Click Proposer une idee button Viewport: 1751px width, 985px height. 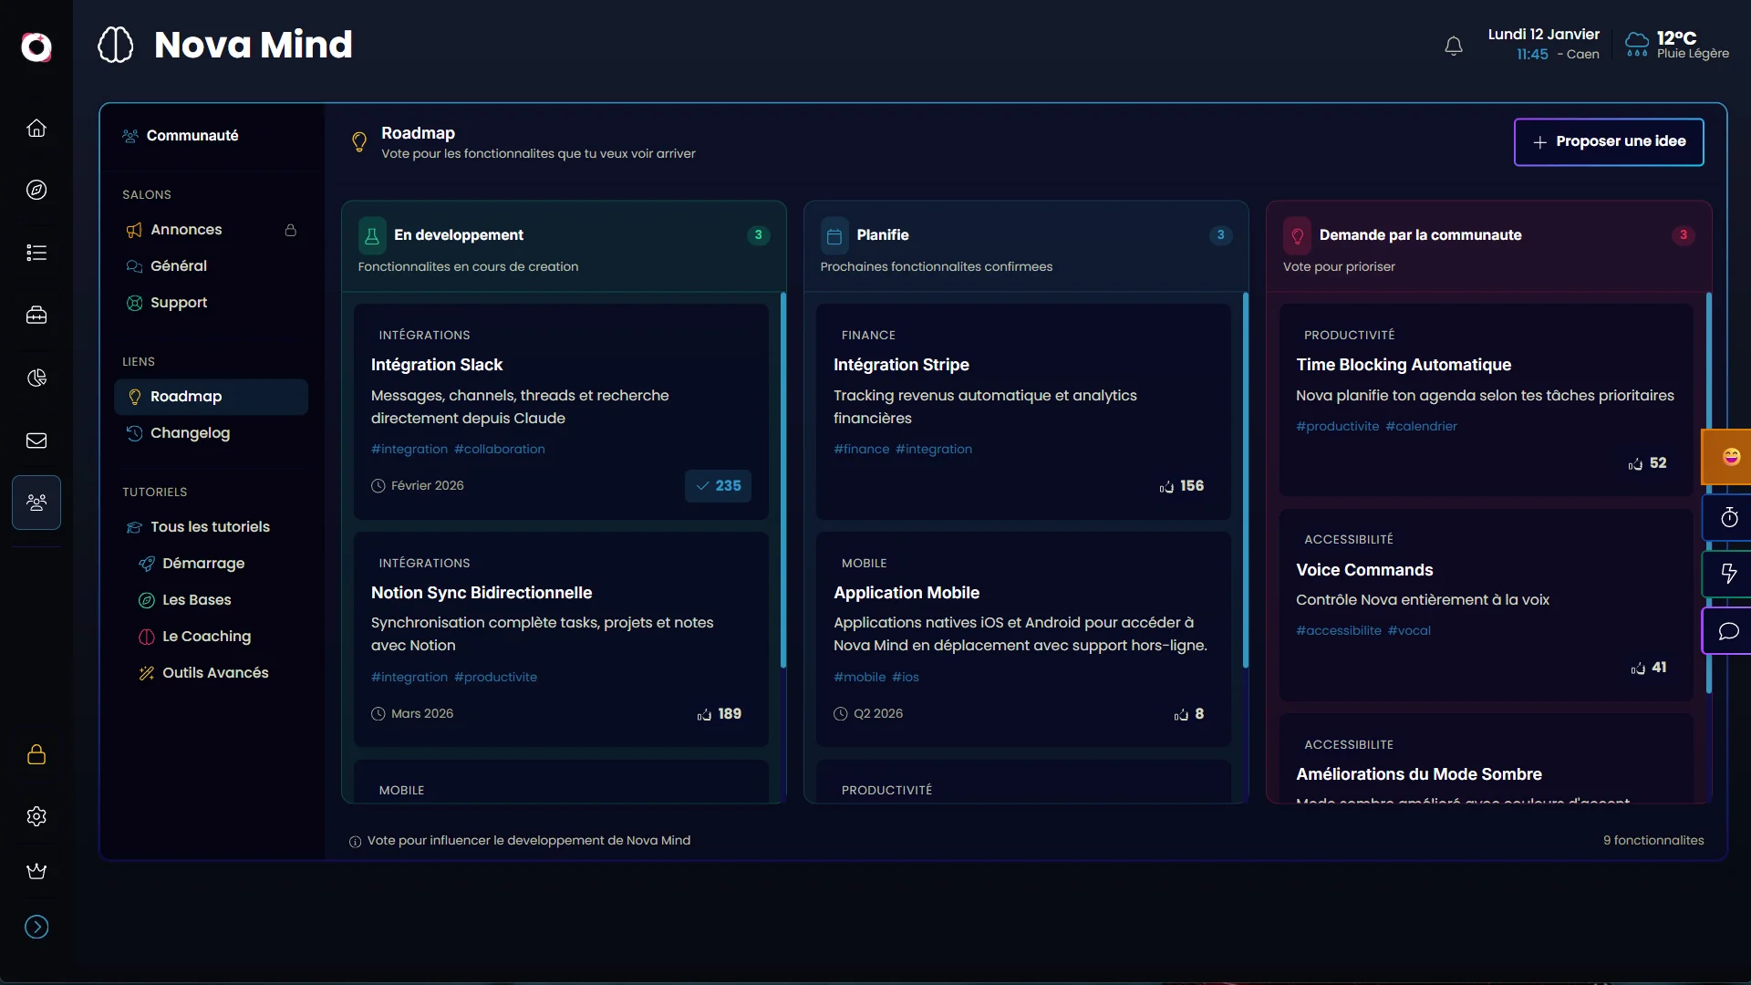(x=1609, y=141)
